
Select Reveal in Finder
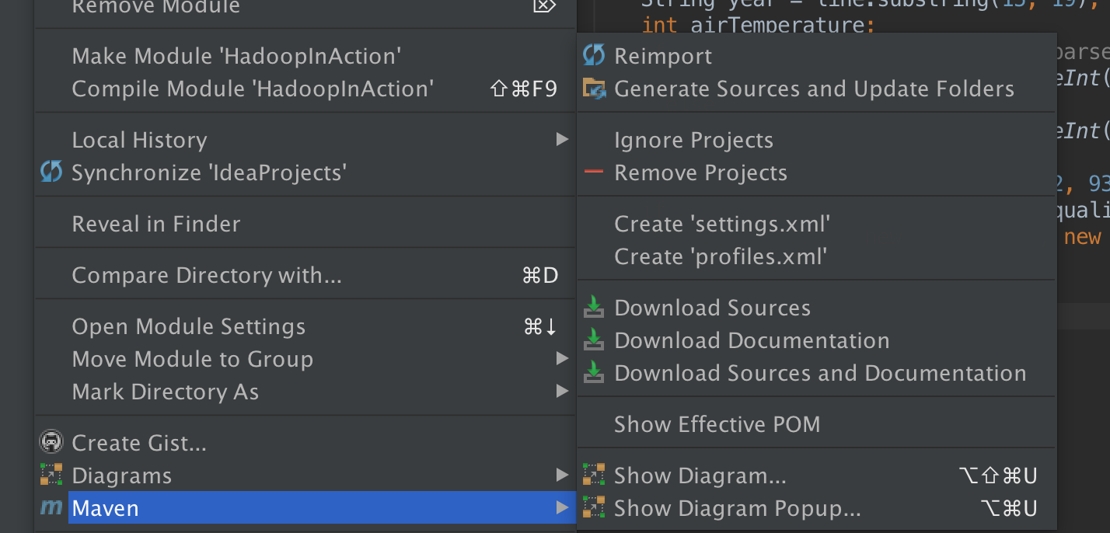coord(156,224)
